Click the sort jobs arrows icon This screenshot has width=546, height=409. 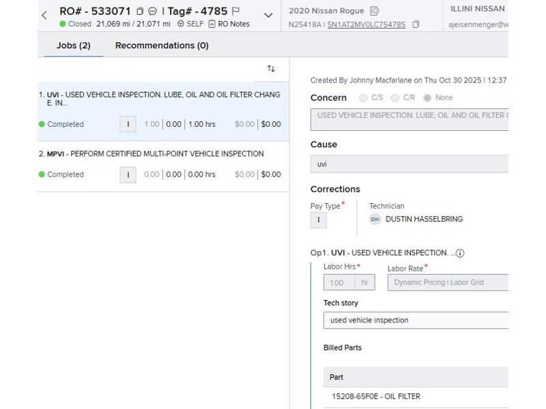[x=271, y=69]
